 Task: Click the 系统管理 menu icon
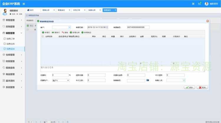(4, 87)
